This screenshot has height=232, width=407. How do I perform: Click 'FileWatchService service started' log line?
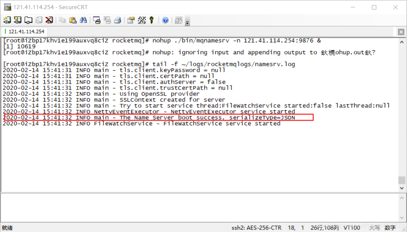pyautogui.click(x=142, y=123)
